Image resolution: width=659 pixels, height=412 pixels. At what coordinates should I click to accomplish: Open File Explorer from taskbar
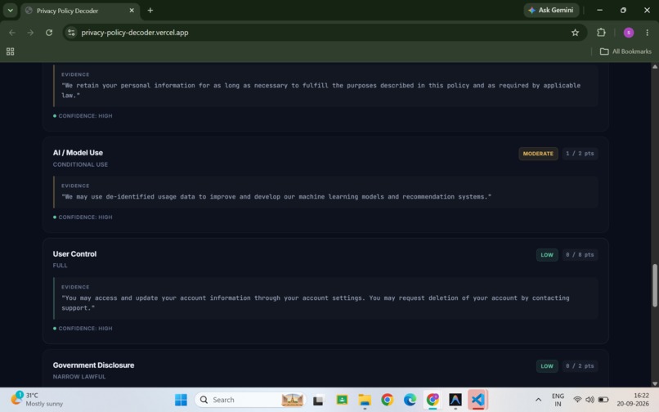point(365,400)
